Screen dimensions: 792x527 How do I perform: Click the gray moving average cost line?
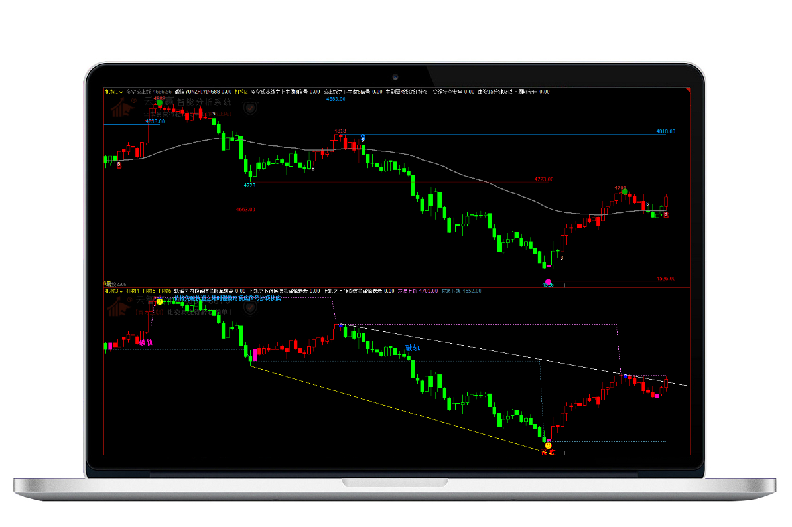pos(464,176)
